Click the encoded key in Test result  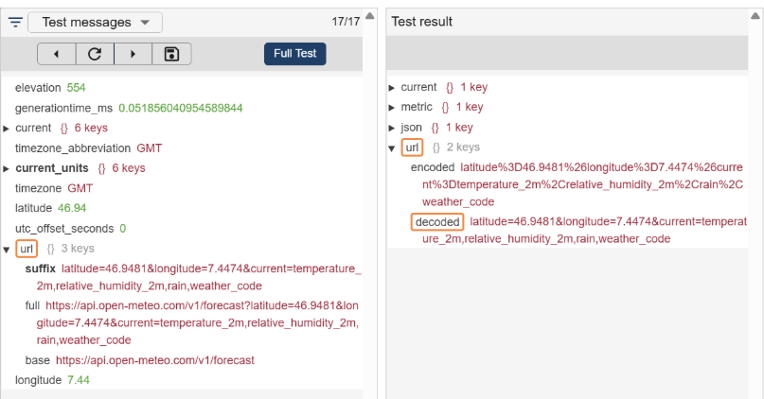[433, 167]
